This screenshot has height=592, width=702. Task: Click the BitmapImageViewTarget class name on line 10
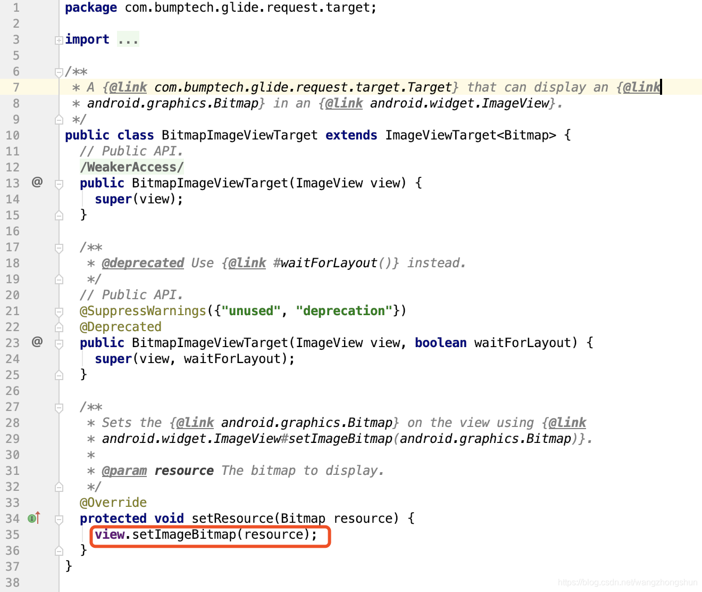(x=239, y=135)
